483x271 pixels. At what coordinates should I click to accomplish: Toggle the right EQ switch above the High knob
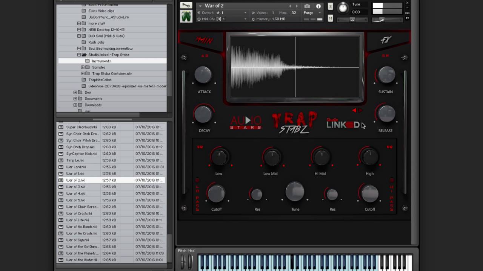(x=389, y=147)
